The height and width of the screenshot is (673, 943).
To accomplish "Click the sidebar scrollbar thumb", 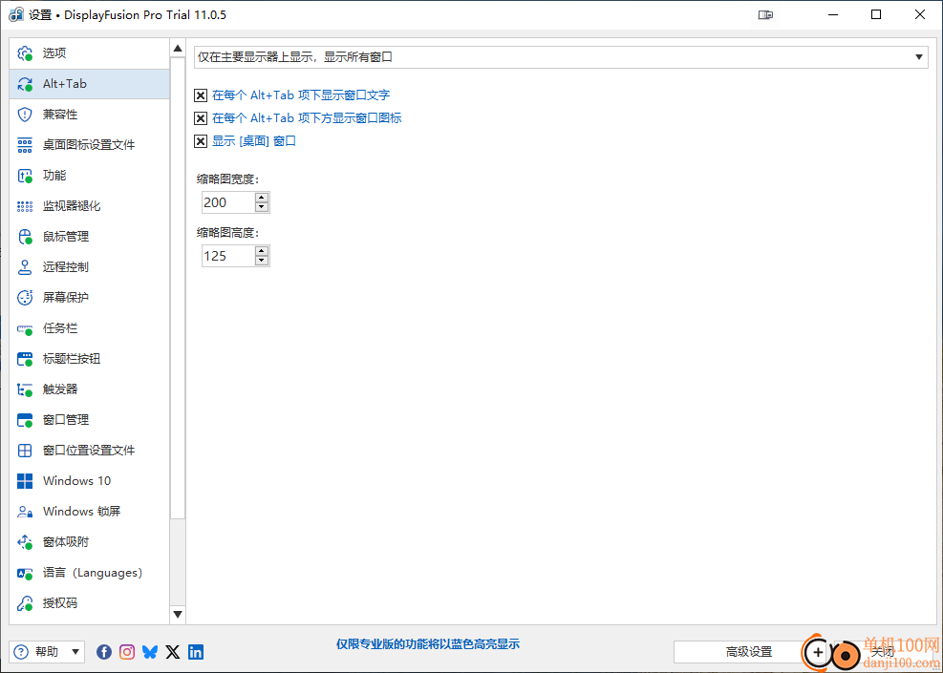I will 178,288.
